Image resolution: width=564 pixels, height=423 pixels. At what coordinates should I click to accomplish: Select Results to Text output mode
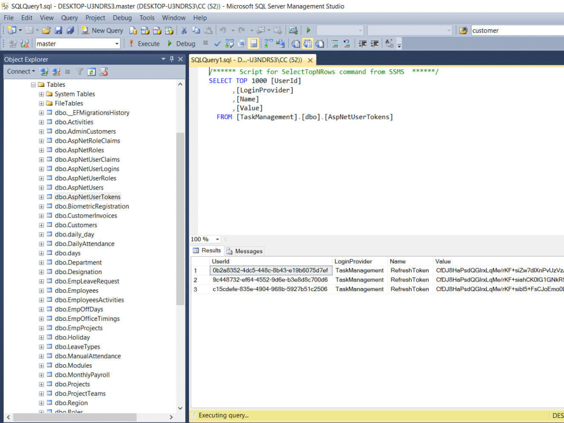coord(296,43)
